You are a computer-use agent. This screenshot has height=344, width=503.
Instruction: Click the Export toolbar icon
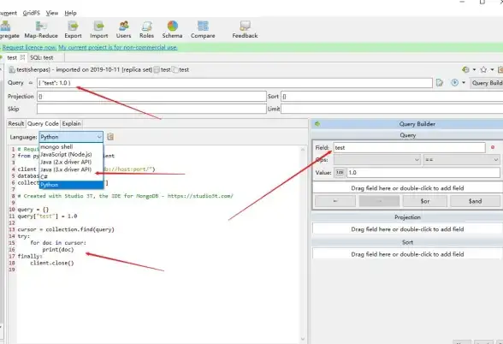pos(74,29)
